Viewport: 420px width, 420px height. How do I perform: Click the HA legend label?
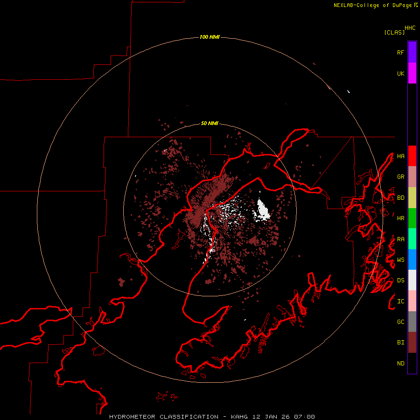click(x=401, y=156)
